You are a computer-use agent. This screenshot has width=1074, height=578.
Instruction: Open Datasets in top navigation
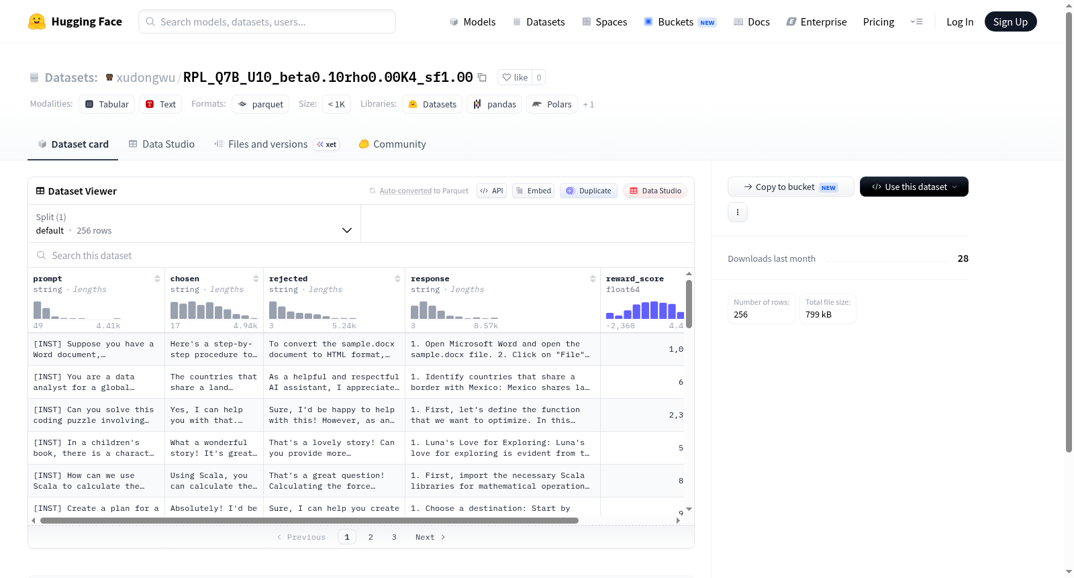click(539, 21)
